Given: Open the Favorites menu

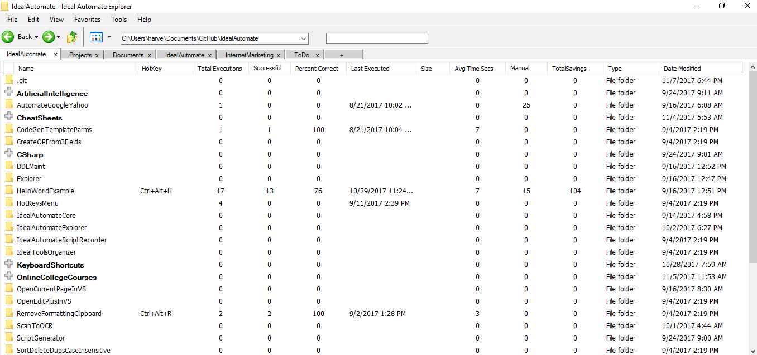Looking at the screenshot, I should click(87, 20).
